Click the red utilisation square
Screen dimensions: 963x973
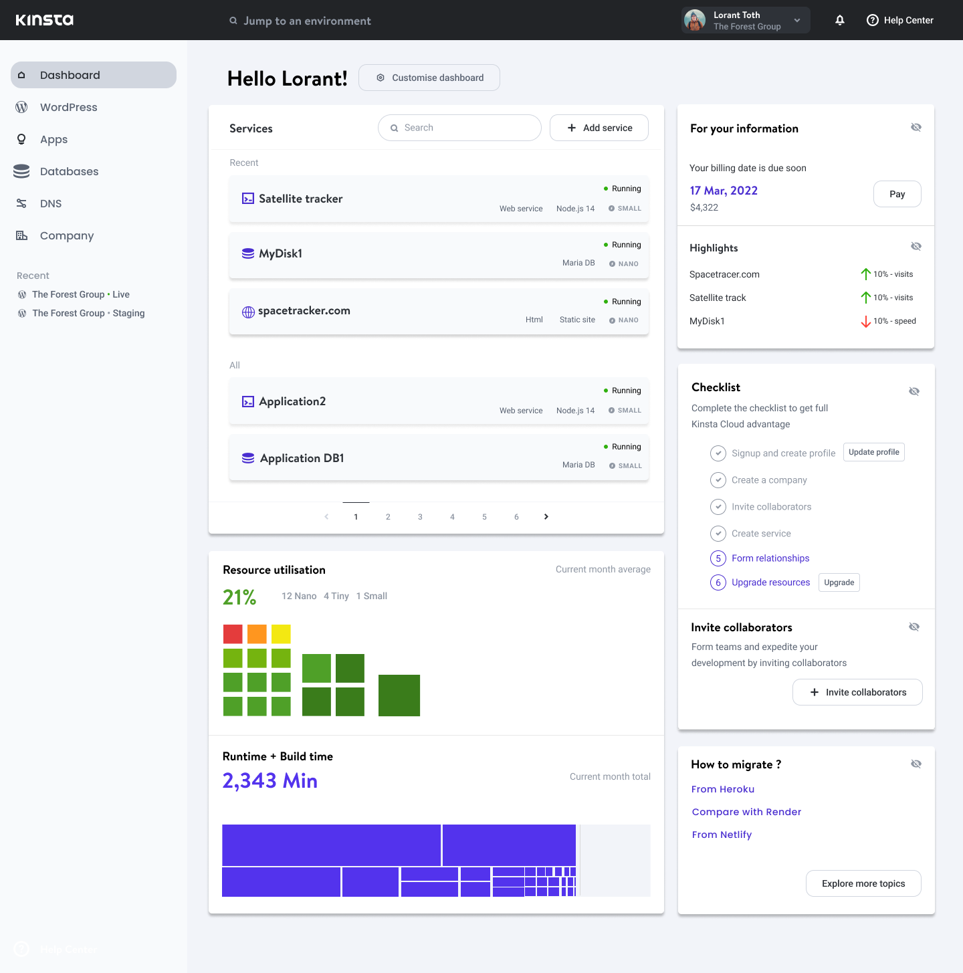pos(233,634)
